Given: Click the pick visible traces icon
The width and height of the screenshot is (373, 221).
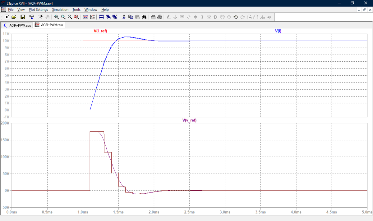Looking at the screenshot, I should [x=86, y=17].
